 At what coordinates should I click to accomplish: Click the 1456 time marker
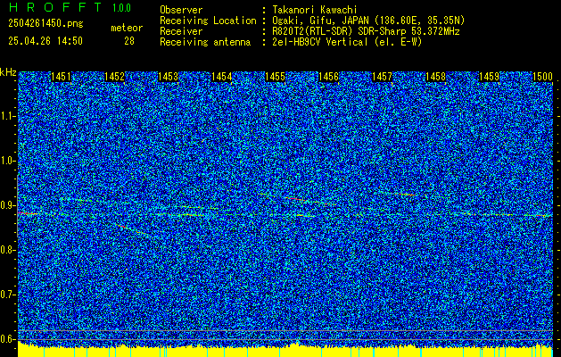(x=328, y=77)
